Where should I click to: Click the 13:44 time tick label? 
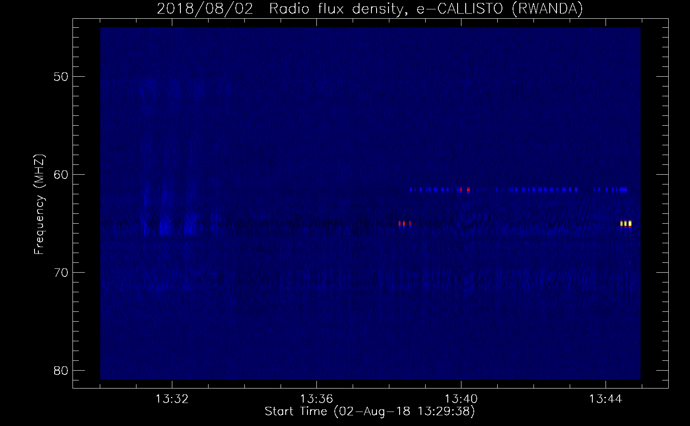[606, 399]
